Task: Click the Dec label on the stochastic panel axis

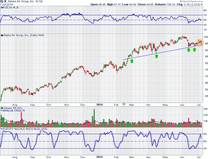Action: (x=83, y=157)
